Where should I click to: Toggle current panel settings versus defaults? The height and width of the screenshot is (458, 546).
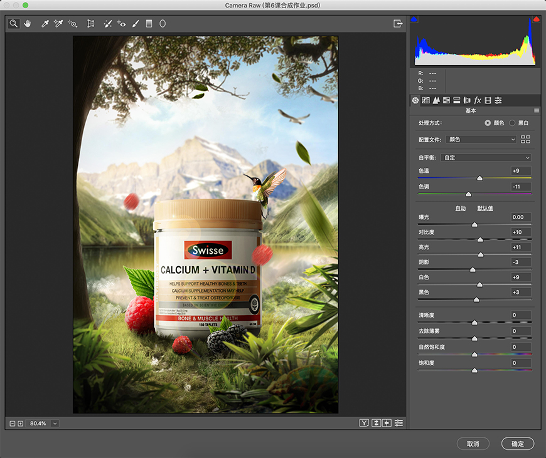click(x=399, y=423)
